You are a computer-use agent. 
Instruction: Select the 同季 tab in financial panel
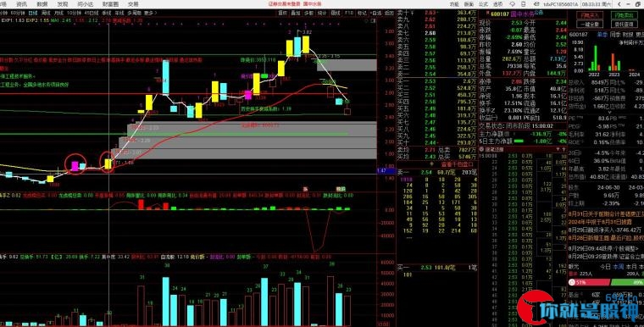coord(615,35)
